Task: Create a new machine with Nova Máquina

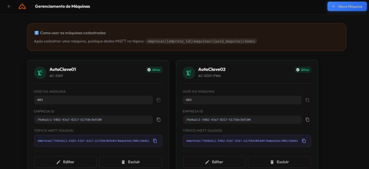Action: [347, 6]
